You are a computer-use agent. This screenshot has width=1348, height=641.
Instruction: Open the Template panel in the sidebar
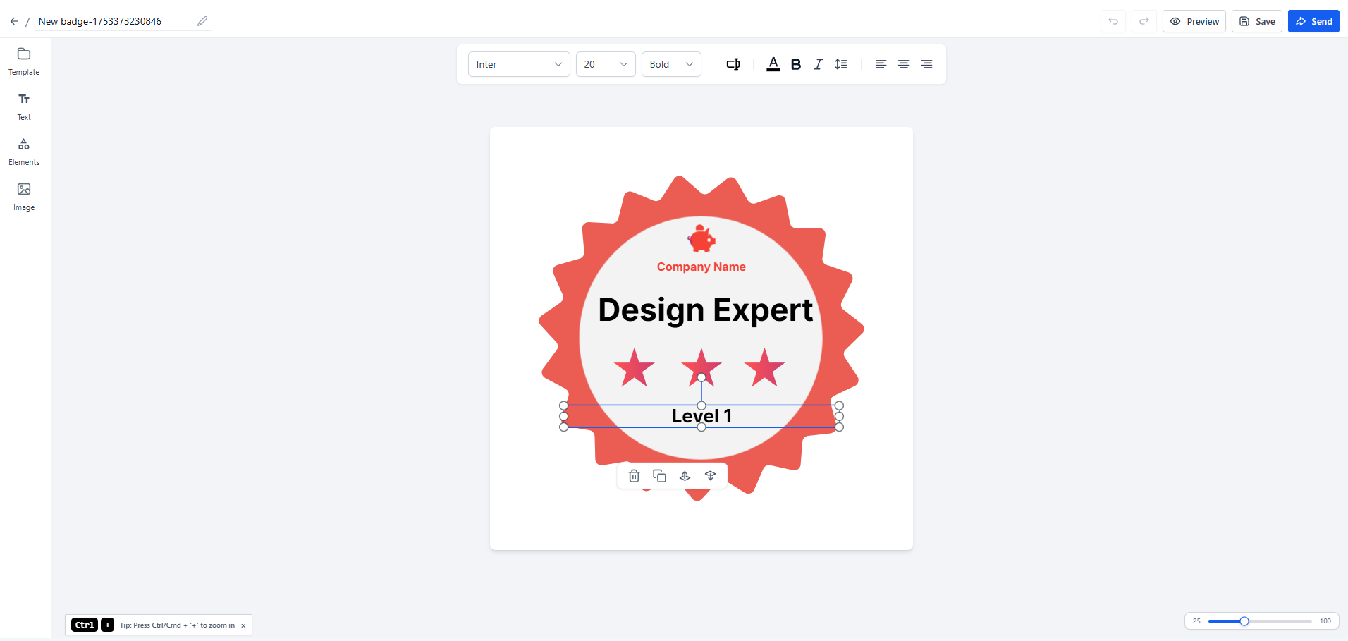tap(24, 61)
